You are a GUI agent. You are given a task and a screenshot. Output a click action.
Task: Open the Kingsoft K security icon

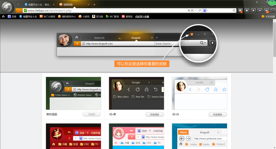[x=240, y=11]
